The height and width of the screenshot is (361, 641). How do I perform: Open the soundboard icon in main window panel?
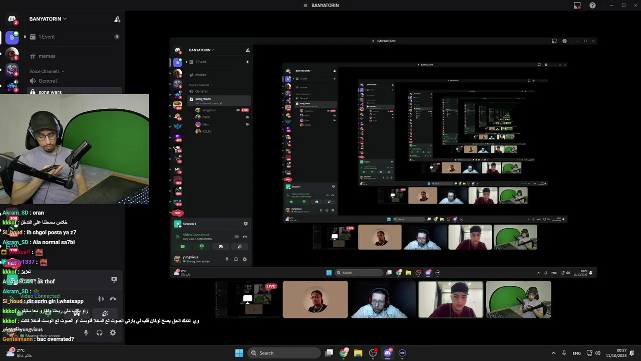[105, 313]
